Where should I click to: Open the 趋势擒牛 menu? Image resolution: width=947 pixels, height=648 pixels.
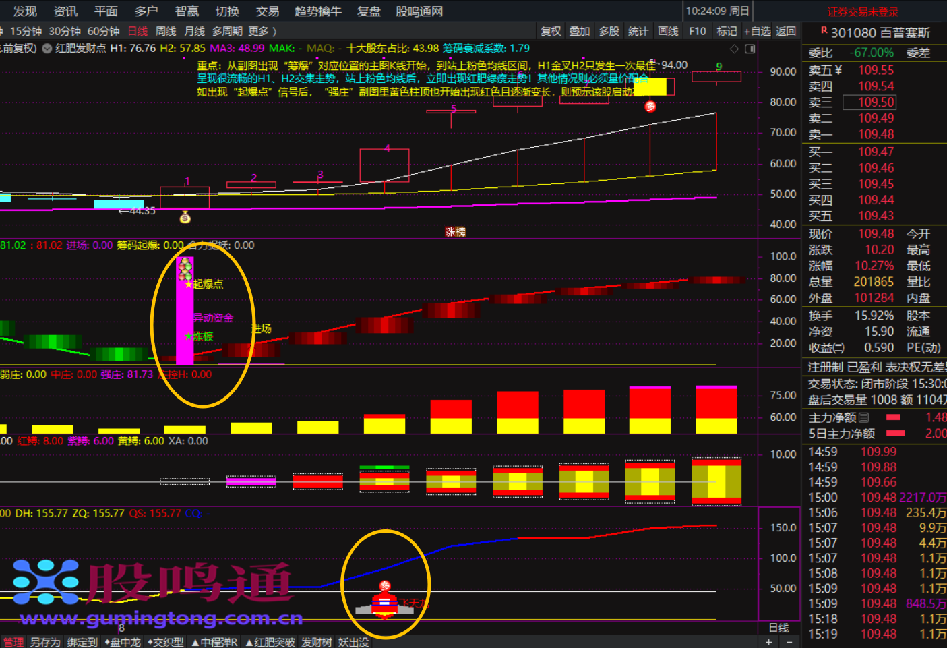tap(318, 11)
